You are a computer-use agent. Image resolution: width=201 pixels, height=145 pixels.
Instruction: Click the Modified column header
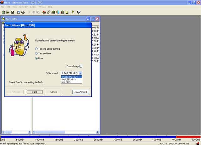click(x=95, y=27)
